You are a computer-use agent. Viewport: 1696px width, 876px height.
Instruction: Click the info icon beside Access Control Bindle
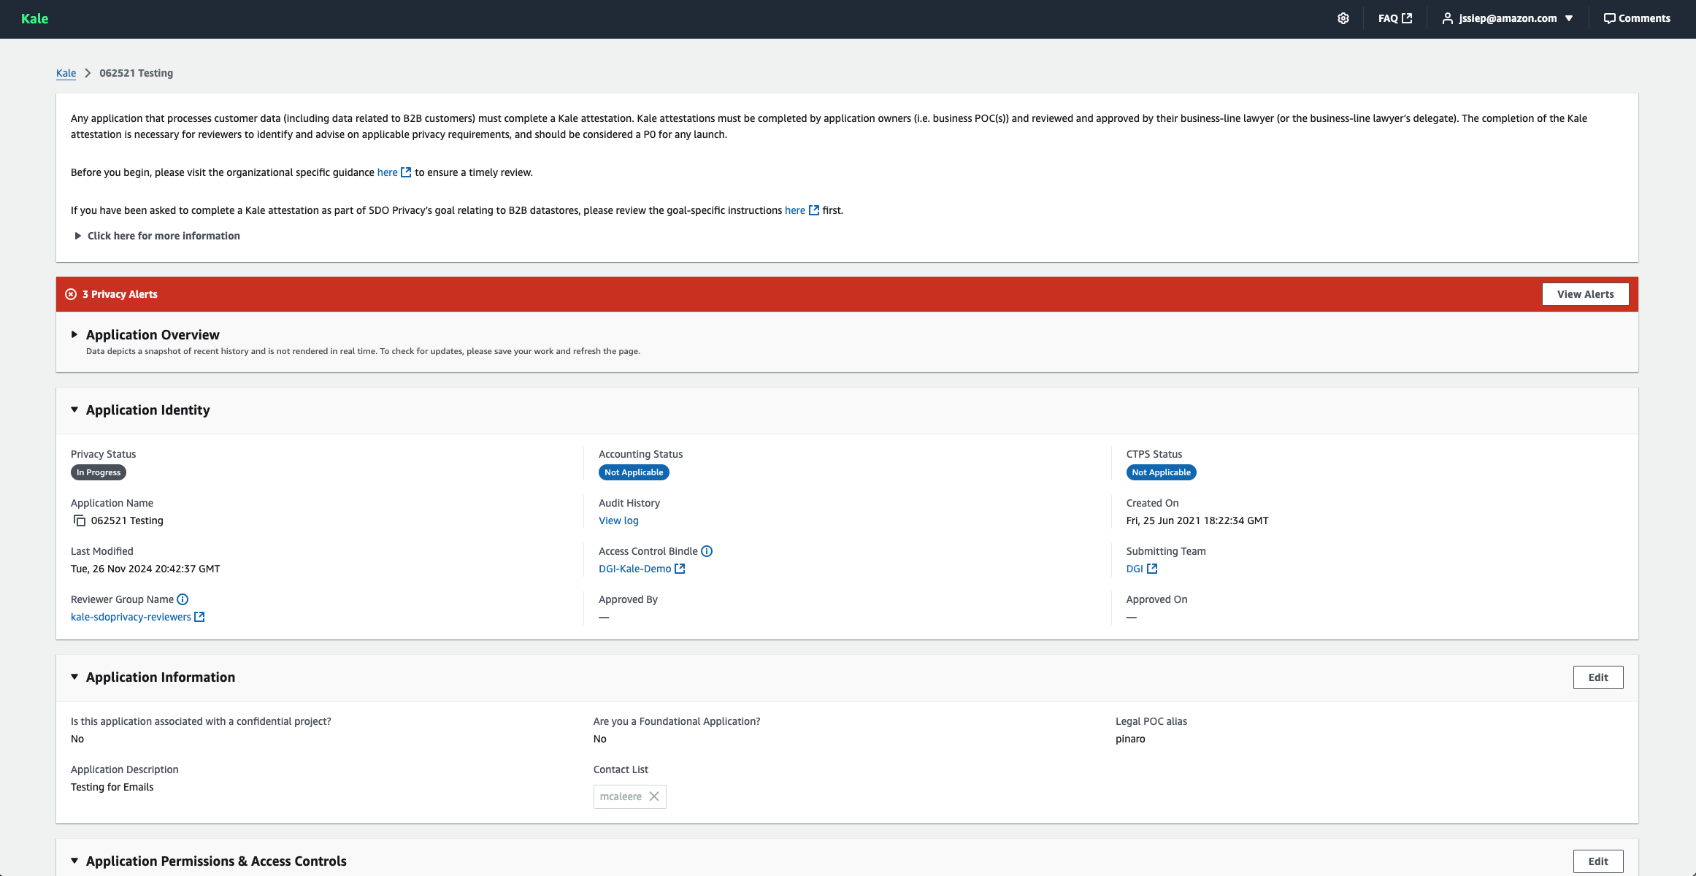point(706,551)
